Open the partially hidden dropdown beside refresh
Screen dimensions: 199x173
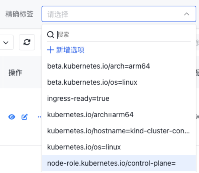(x=6, y=42)
